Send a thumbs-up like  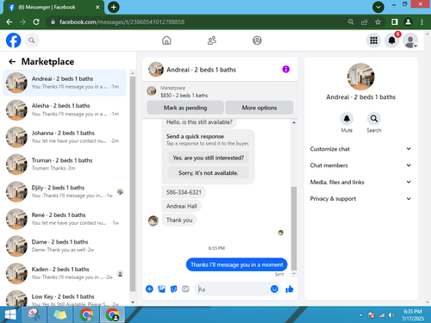[x=290, y=289]
